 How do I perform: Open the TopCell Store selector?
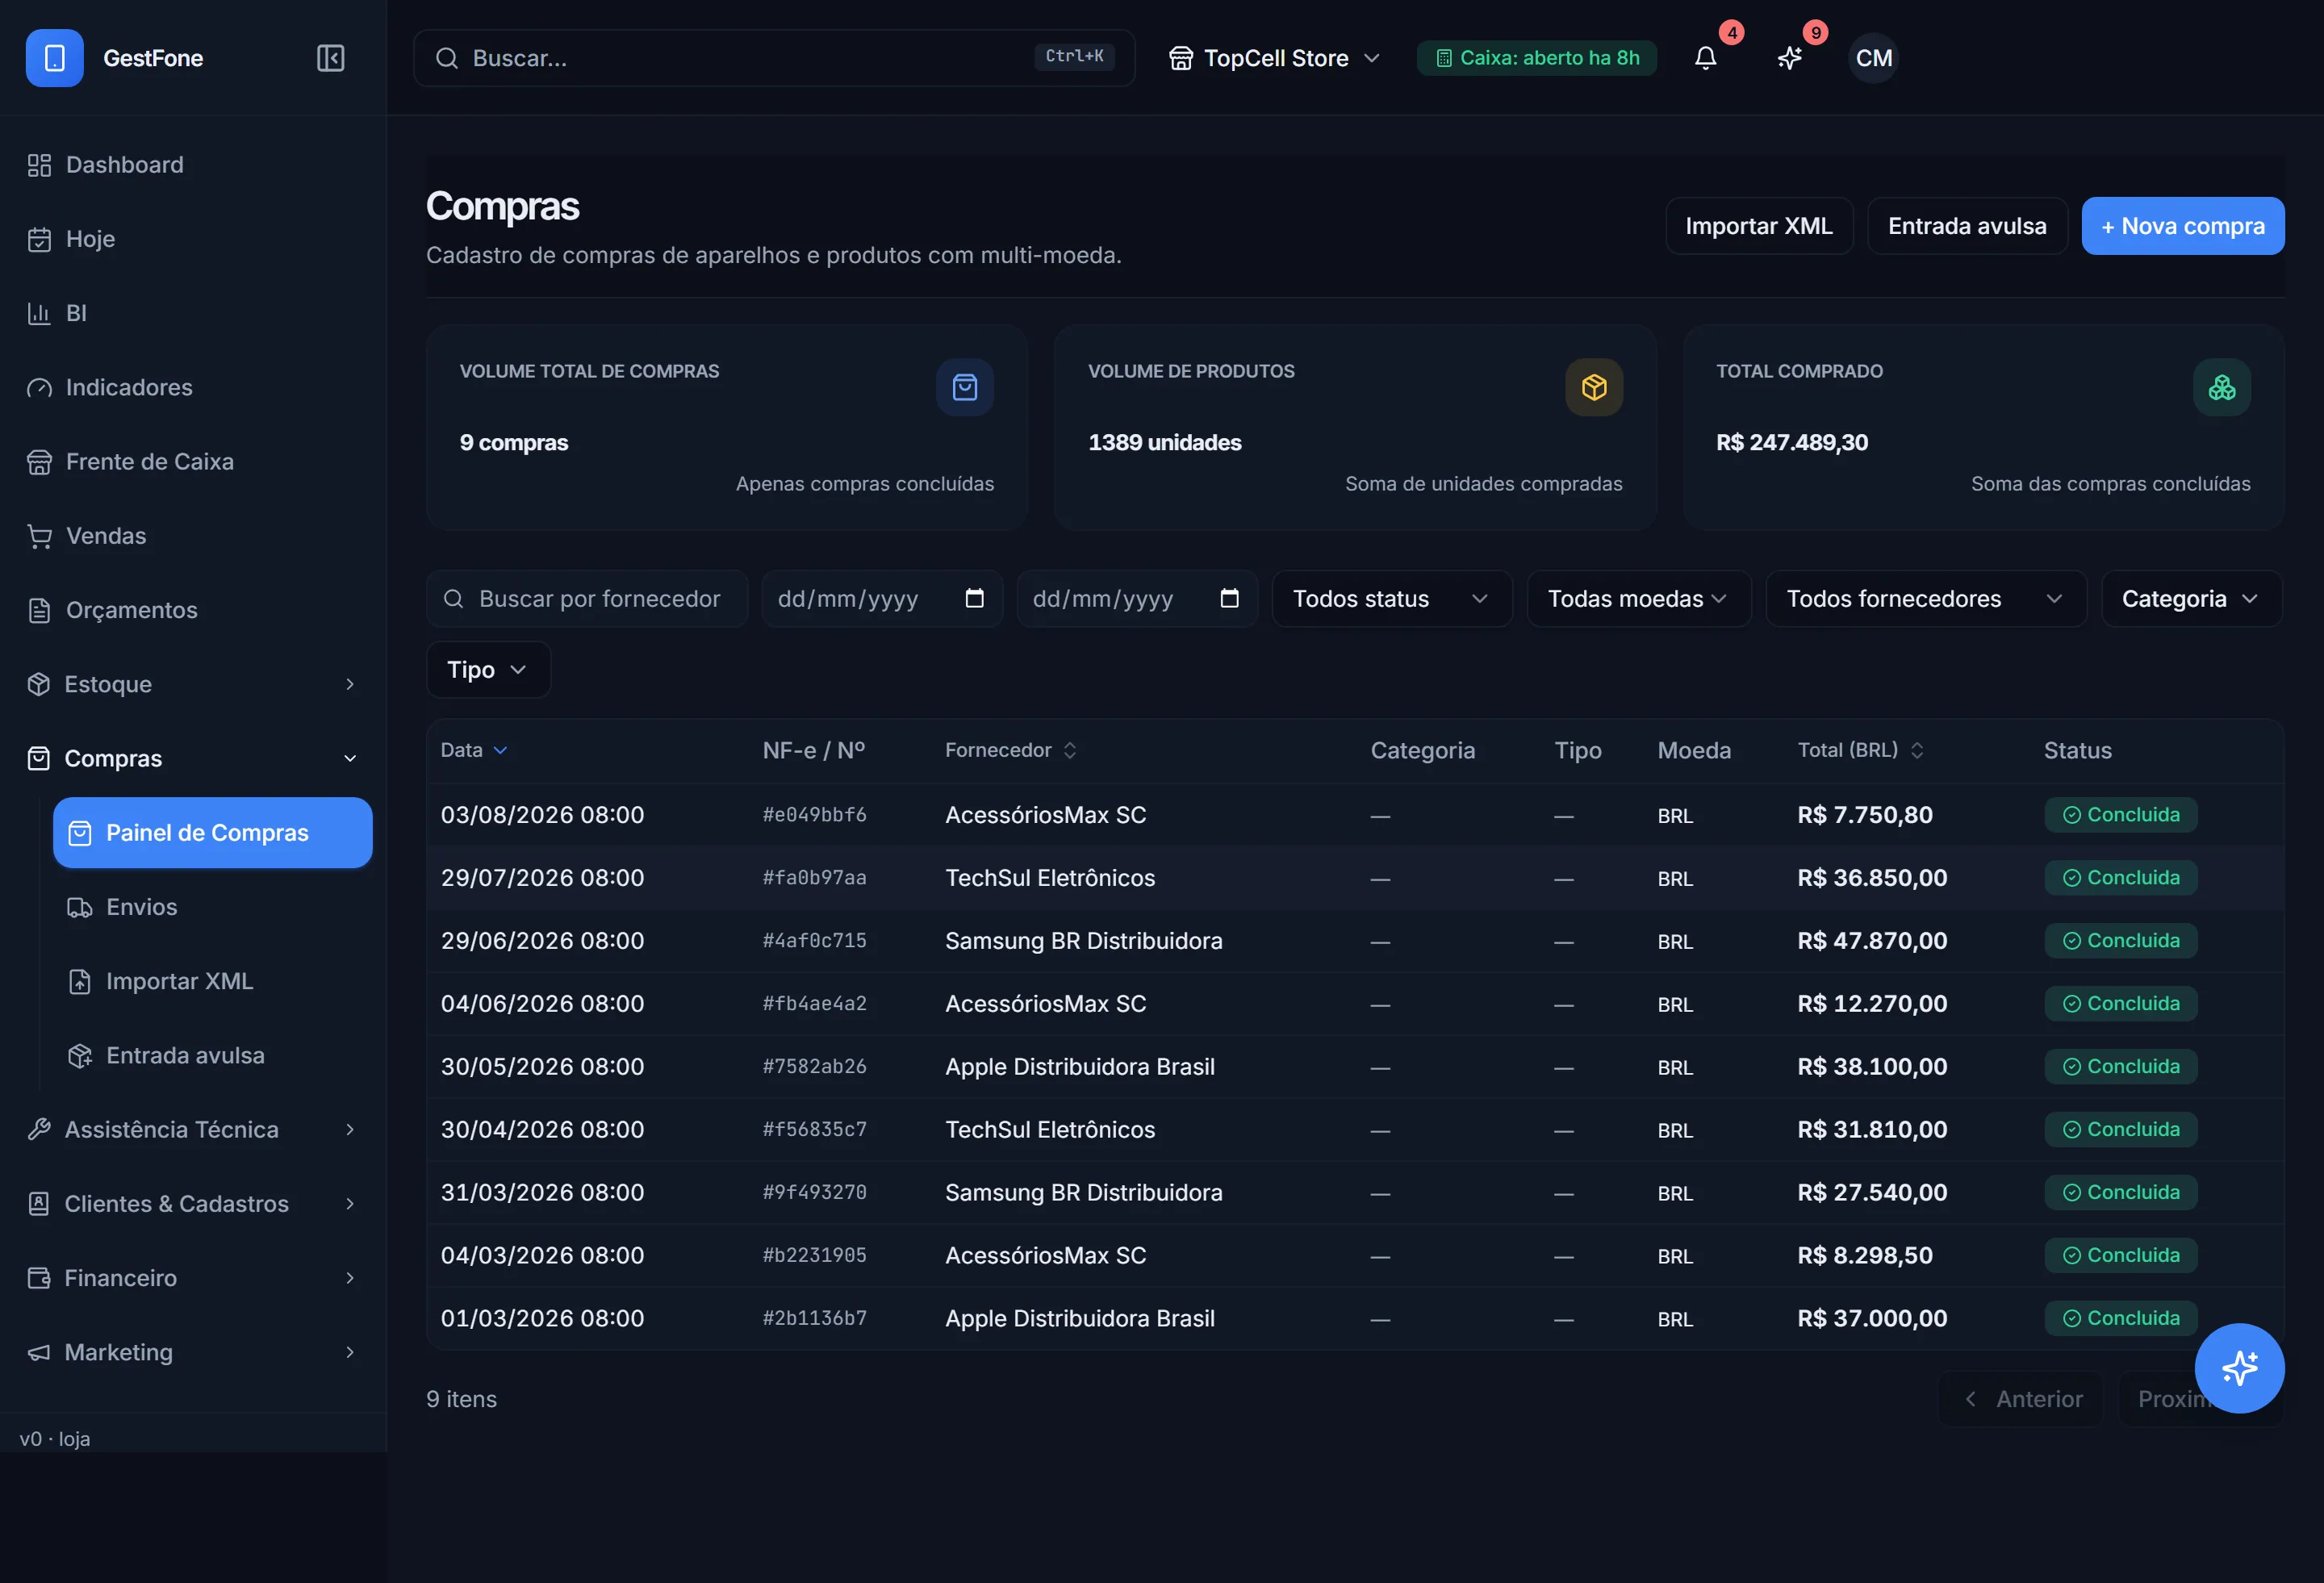click(1274, 58)
